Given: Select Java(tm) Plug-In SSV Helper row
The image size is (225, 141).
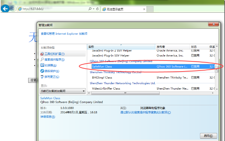Looking at the screenshot, I should tap(153, 55).
